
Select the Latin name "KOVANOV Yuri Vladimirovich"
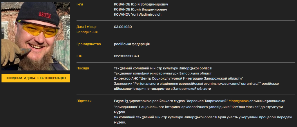coord(138,14)
